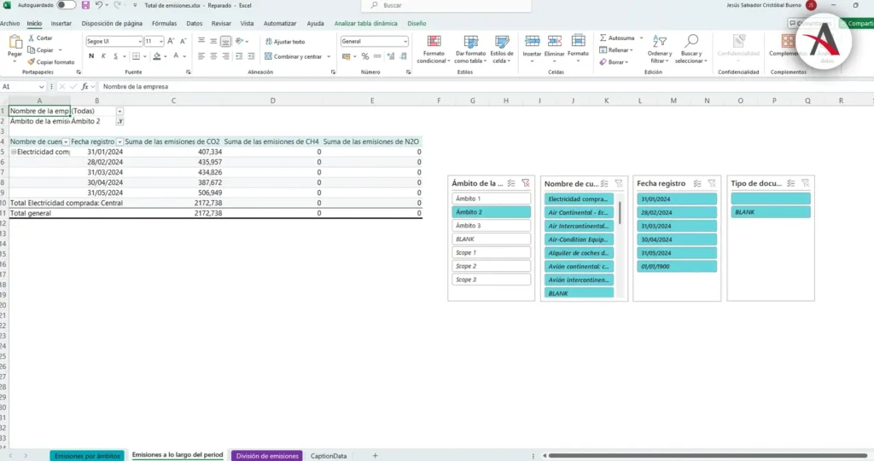
Task: Click the Autosuma button
Action: click(618, 37)
